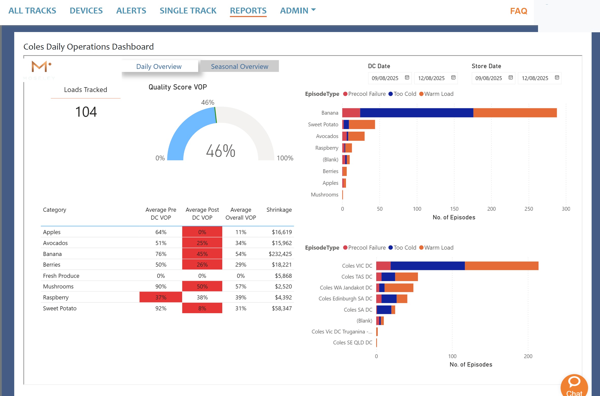Switch to Seasonal Overview tab

tap(240, 66)
